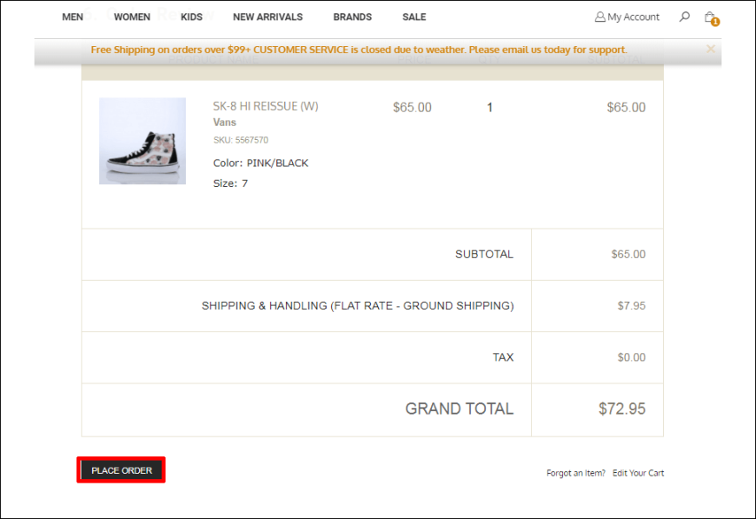Open the shopping bag cart icon

(710, 17)
